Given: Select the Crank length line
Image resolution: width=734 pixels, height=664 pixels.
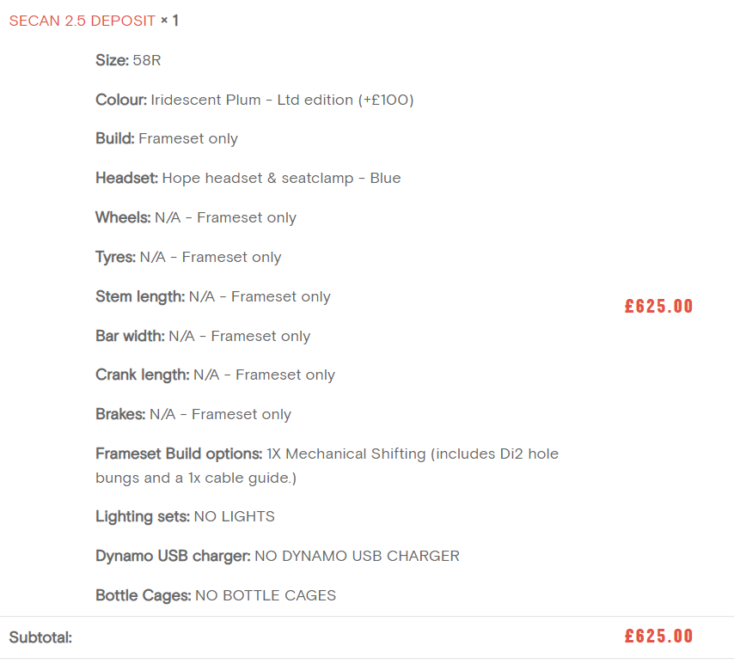Looking at the screenshot, I should (215, 375).
